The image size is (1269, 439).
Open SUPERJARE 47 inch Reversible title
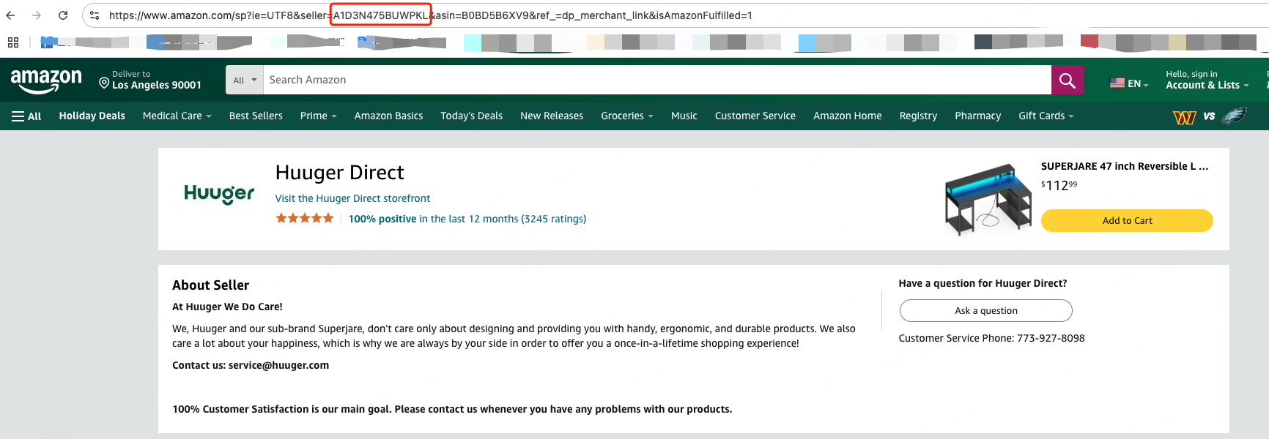point(1125,166)
